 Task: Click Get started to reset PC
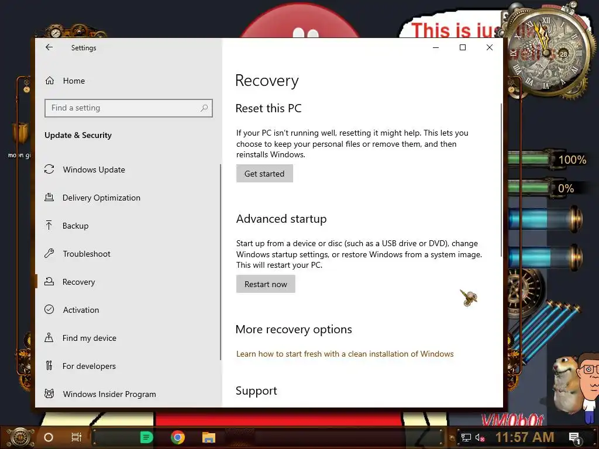coord(264,174)
